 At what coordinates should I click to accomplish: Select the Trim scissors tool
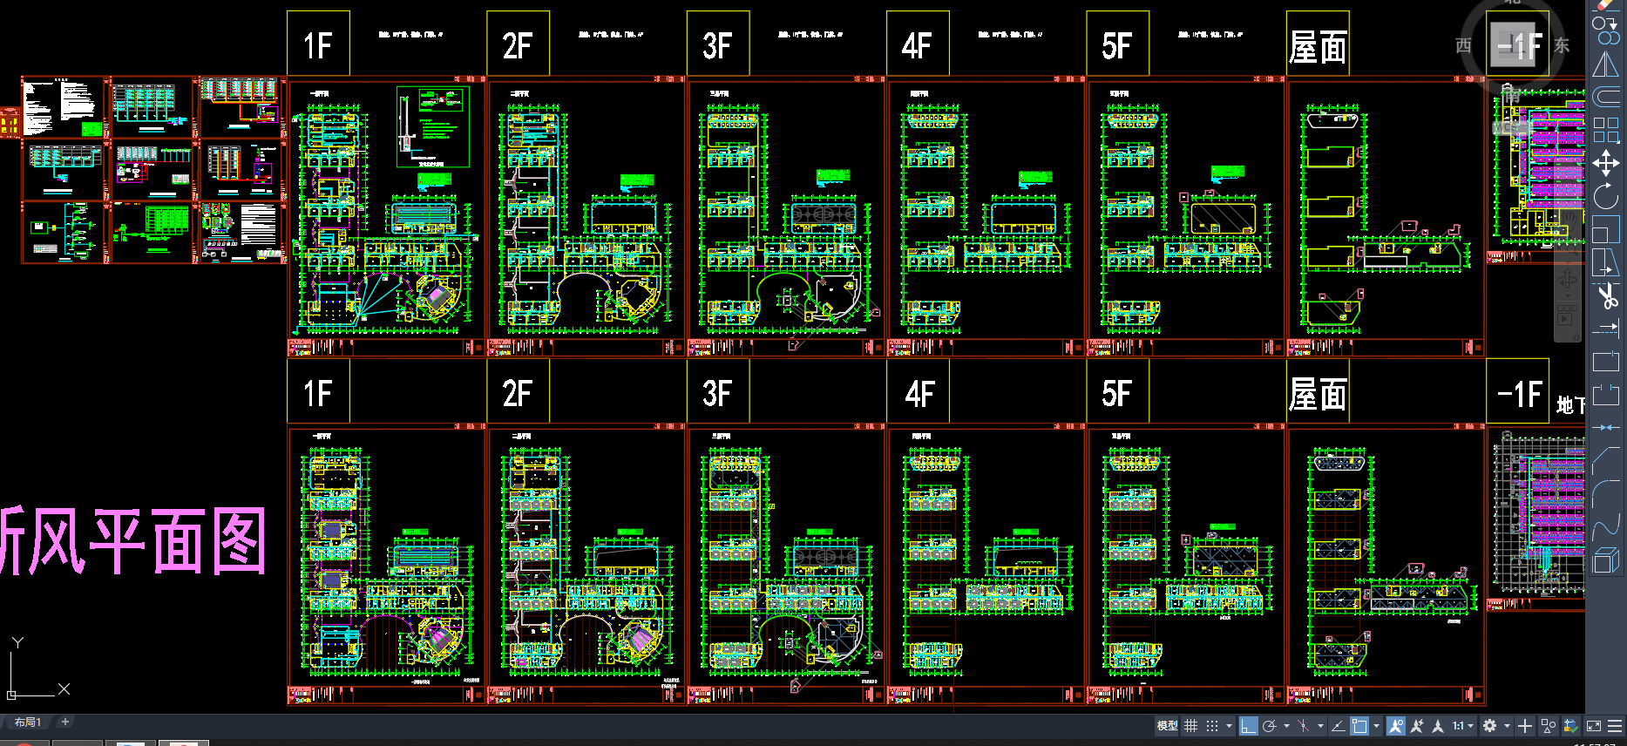click(1606, 295)
